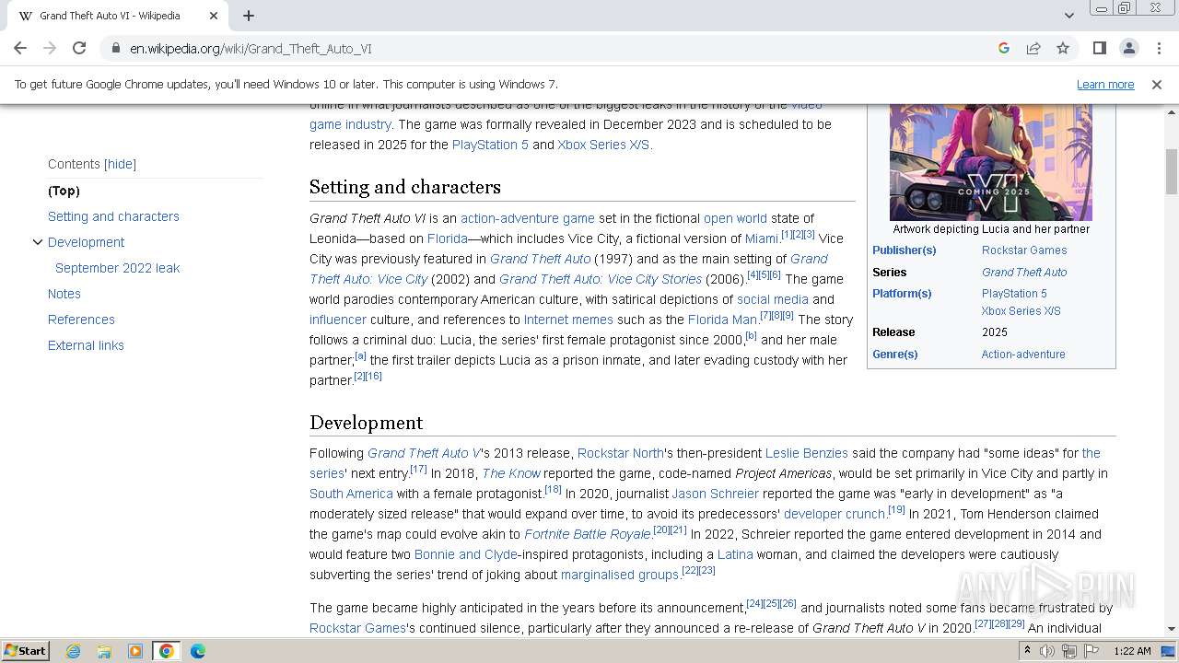Open the GTA VI artwork image in infobox

click(991, 161)
